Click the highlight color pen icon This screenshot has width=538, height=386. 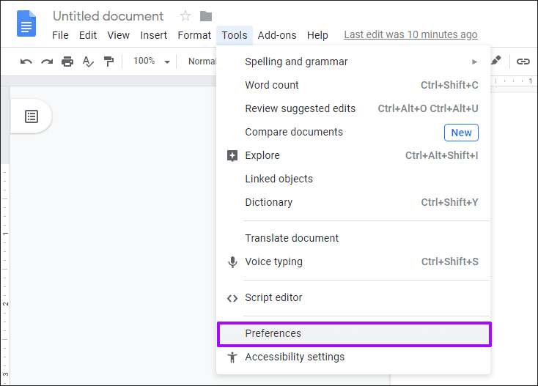[x=496, y=61]
